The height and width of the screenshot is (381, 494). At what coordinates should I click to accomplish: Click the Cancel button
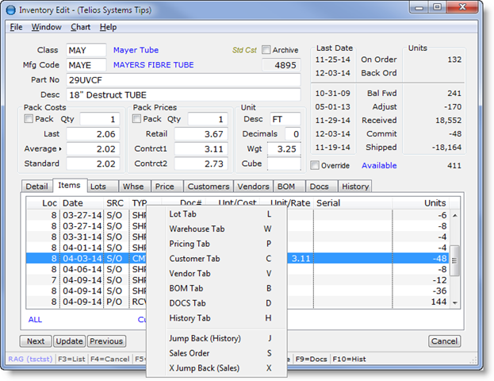click(444, 341)
